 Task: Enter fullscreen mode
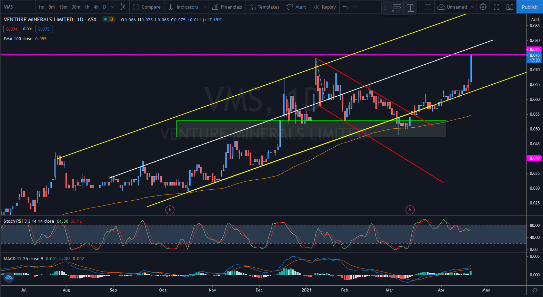click(x=496, y=7)
